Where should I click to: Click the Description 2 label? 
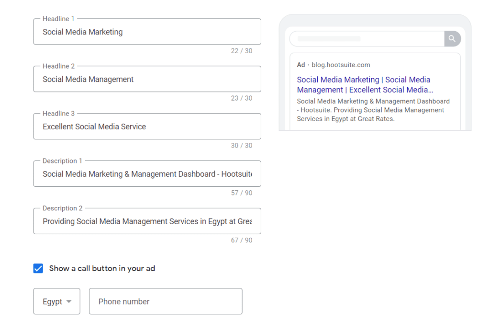(x=63, y=208)
